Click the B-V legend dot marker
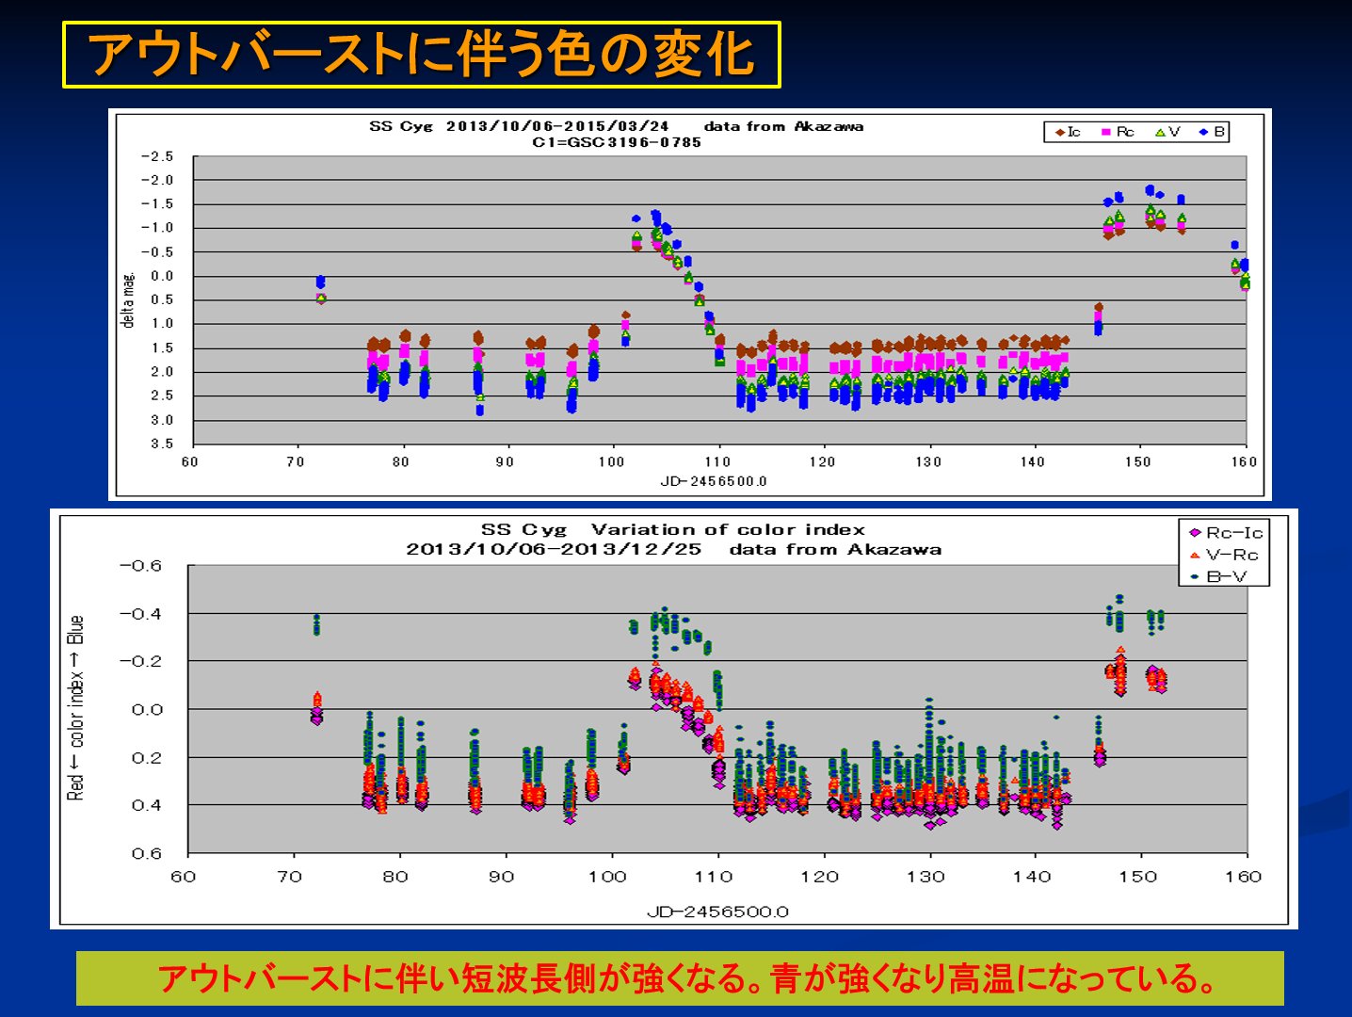This screenshot has height=1017, width=1352. (1195, 576)
